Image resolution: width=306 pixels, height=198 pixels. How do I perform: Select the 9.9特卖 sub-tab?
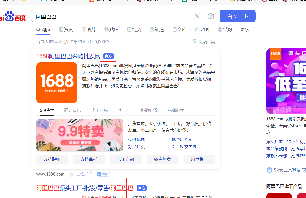[47, 110]
